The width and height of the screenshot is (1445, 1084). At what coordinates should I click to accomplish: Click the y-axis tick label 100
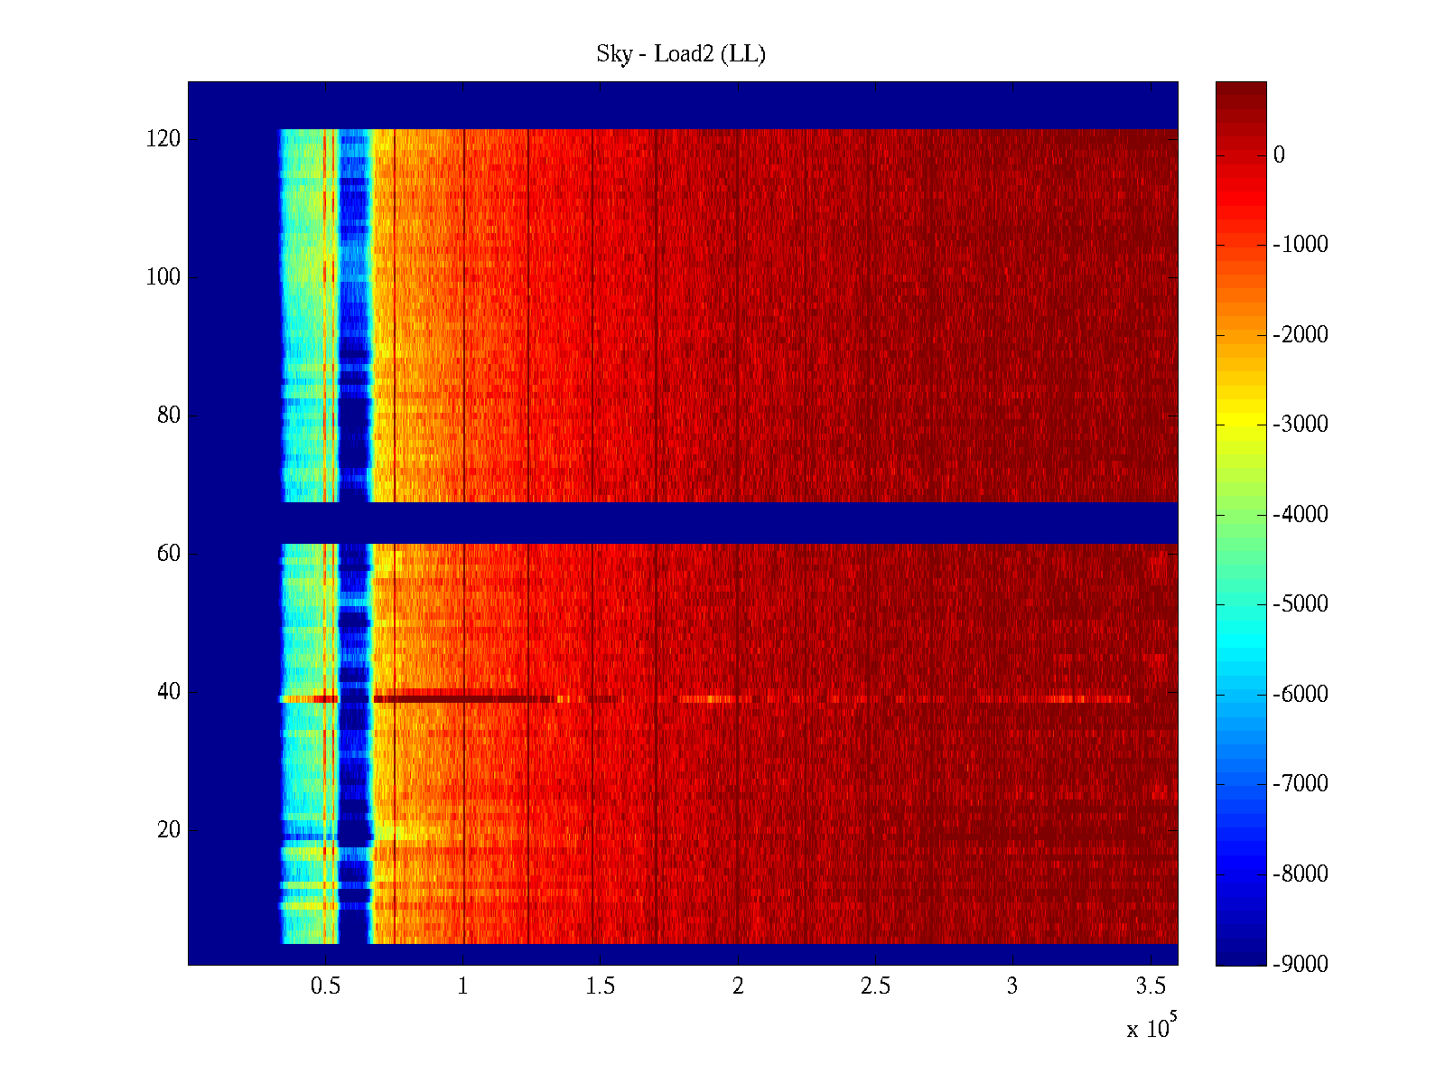click(x=163, y=277)
